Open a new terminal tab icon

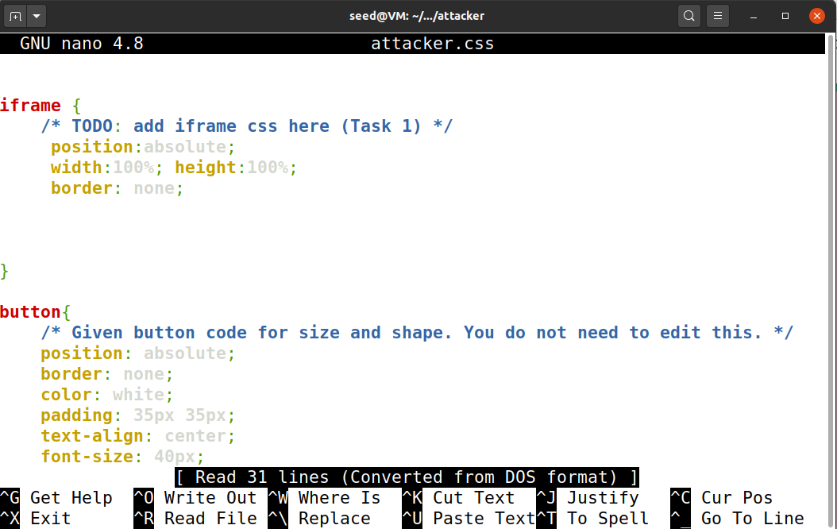(14, 15)
